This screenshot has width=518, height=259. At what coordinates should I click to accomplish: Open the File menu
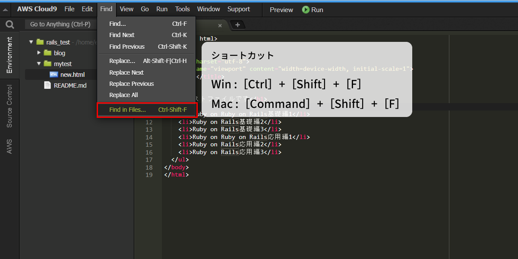pyautogui.click(x=69, y=9)
